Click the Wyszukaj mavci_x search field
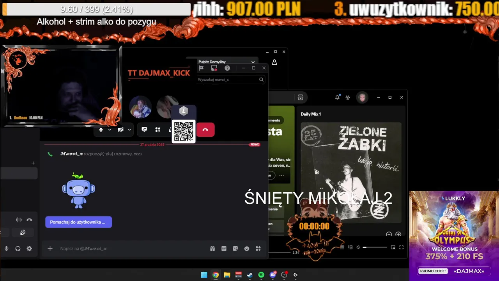This screenshot has width=499, height=281. (231, 80)
